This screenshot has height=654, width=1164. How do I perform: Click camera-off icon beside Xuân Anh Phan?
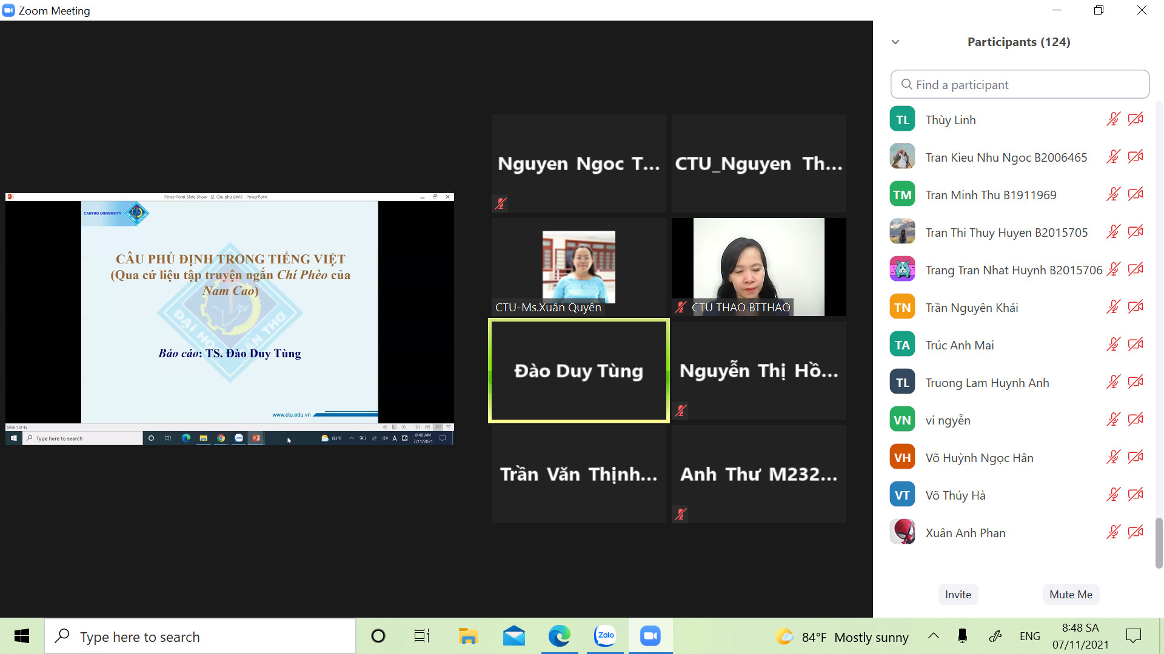pos(1136,532)
